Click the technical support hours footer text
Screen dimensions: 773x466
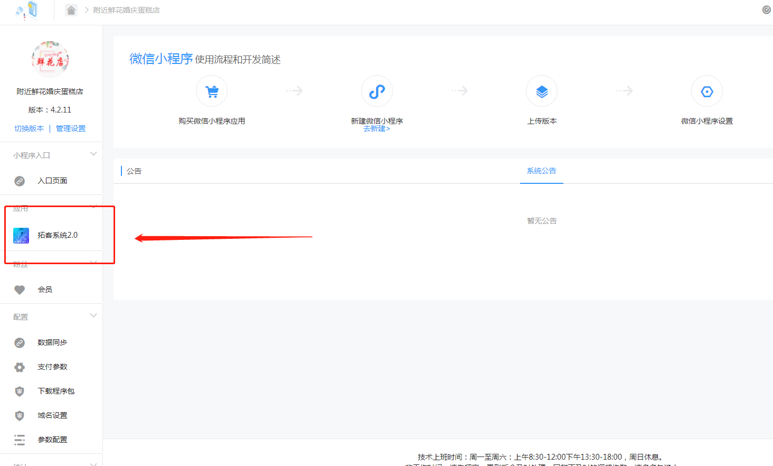click(x=541, y=457)
